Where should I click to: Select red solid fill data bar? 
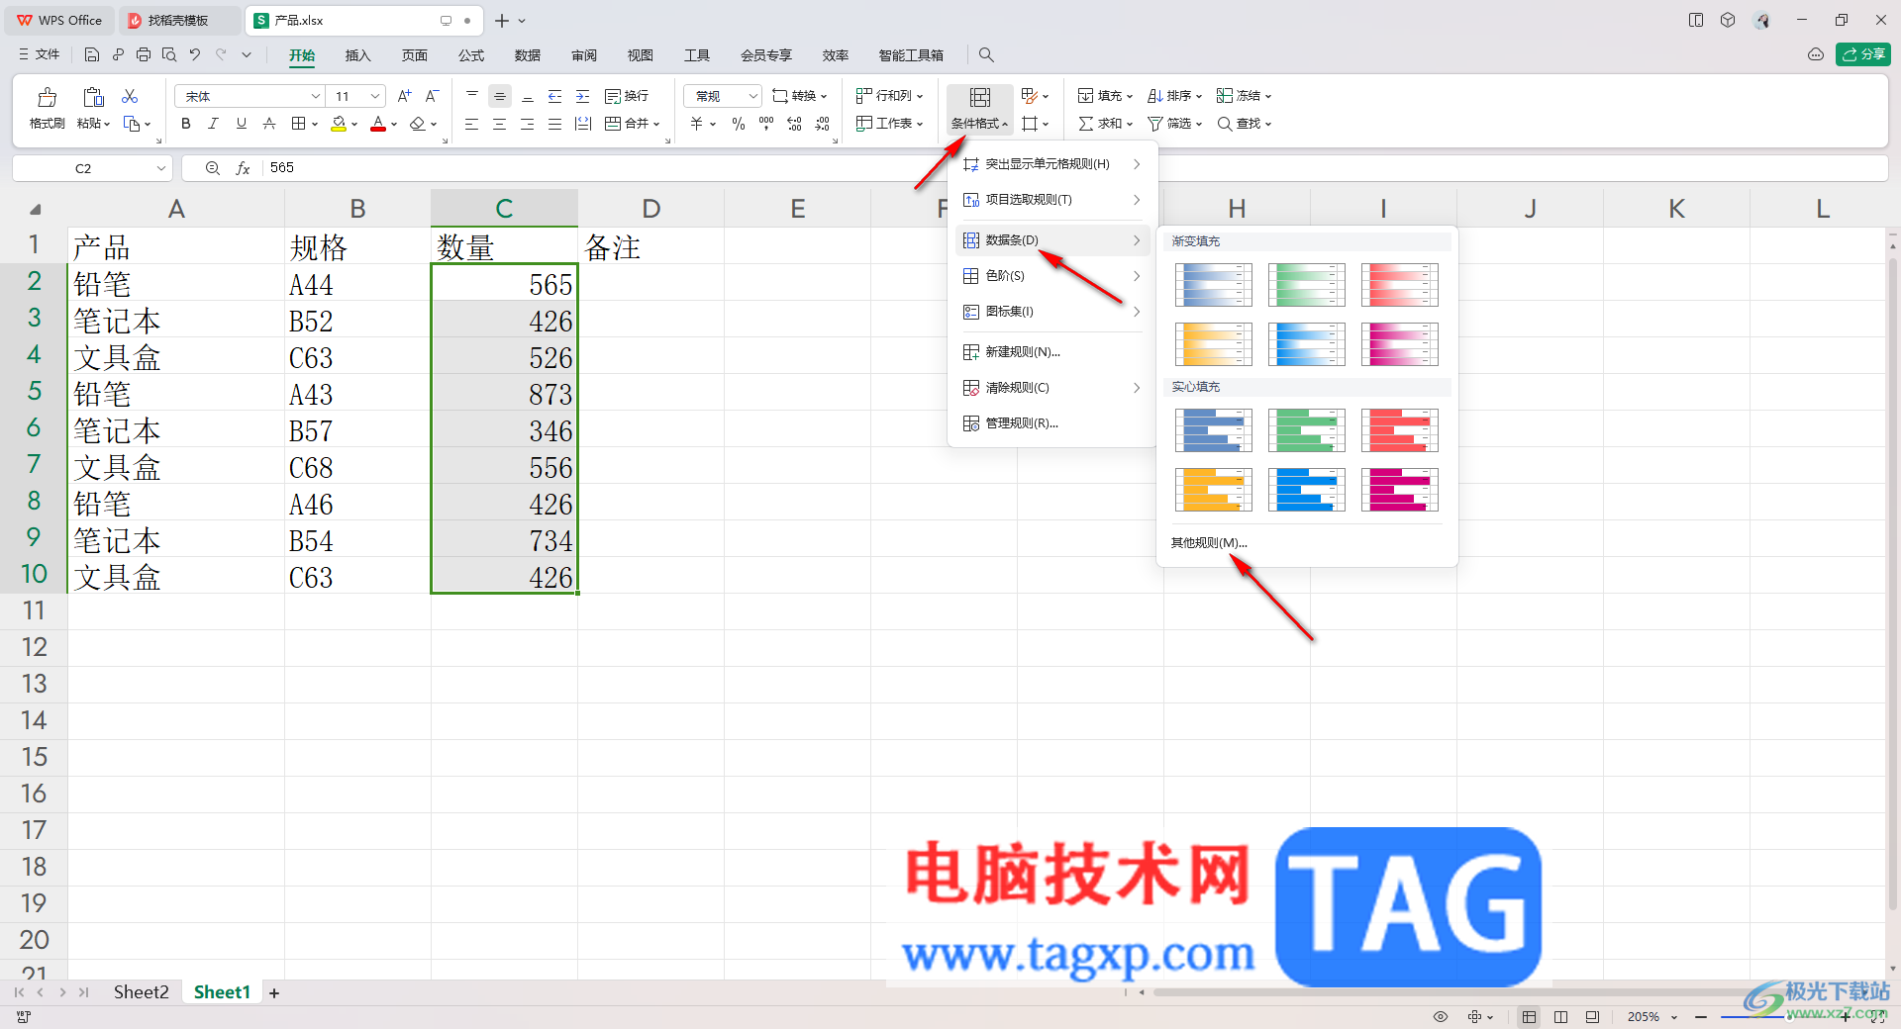[x=1400, y=430]
